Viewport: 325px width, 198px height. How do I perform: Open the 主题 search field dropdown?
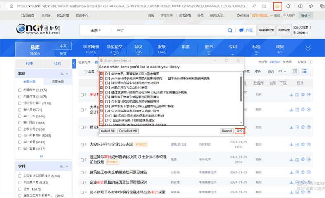point(95,30)
